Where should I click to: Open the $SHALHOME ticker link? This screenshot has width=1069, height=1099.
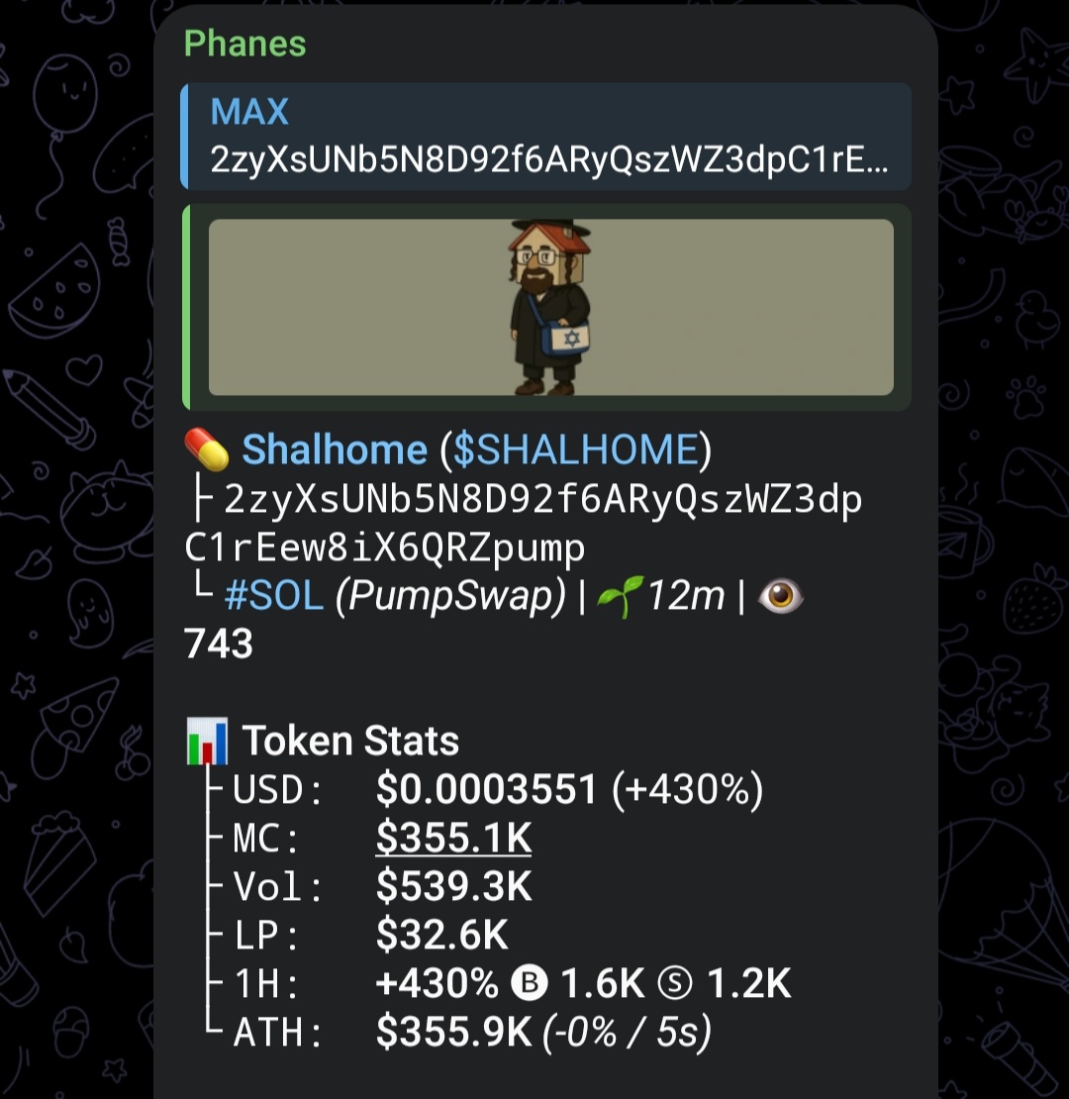(576, 450)
